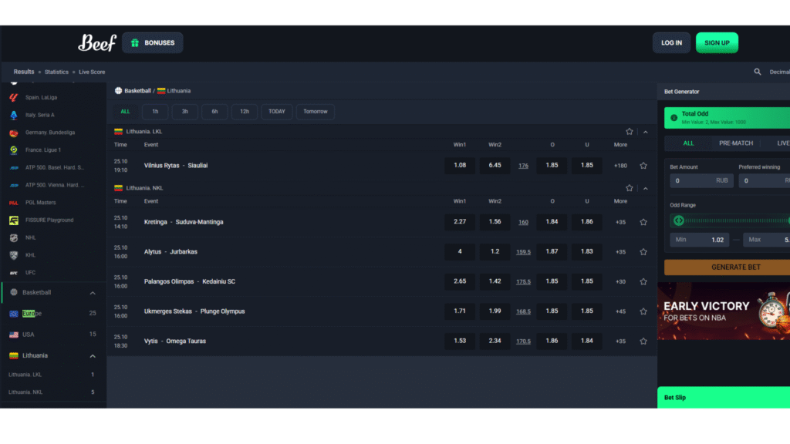Click the Odd Range slider handle
This screenshot has width=790, height=444.
point(679,220)
